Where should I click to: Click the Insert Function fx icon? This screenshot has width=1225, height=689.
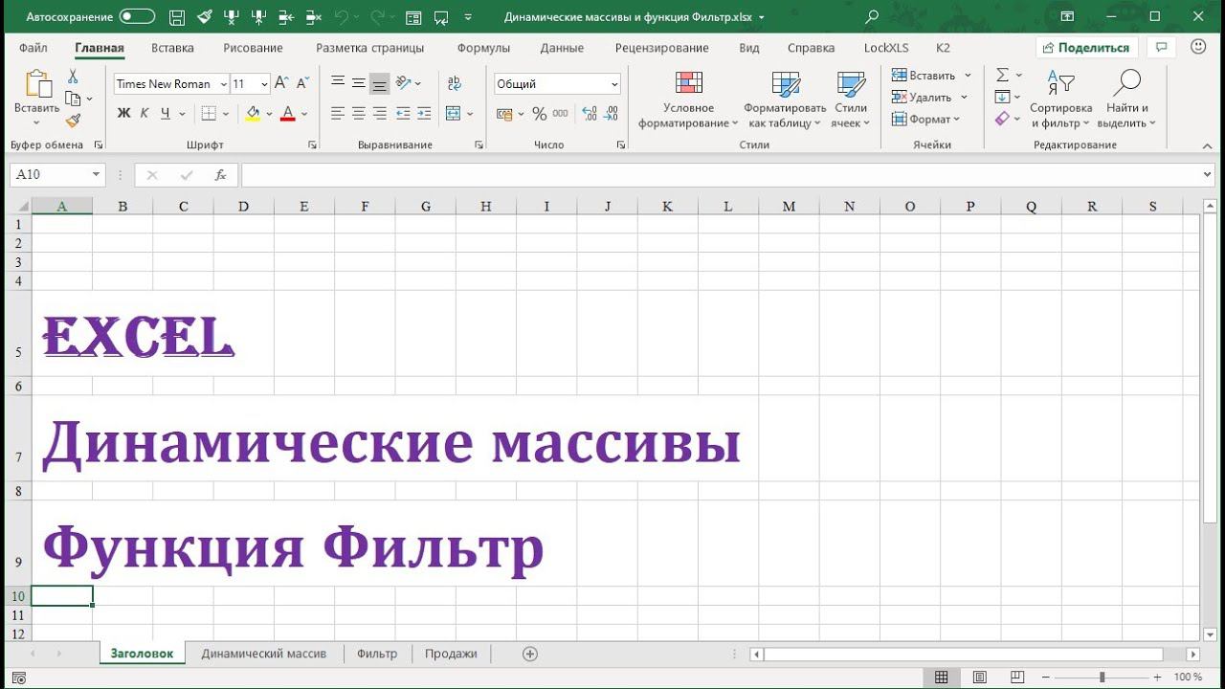tap(220, 175)
